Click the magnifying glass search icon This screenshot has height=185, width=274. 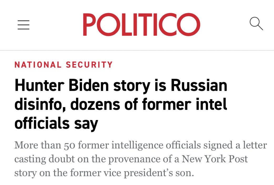point(256,24)
